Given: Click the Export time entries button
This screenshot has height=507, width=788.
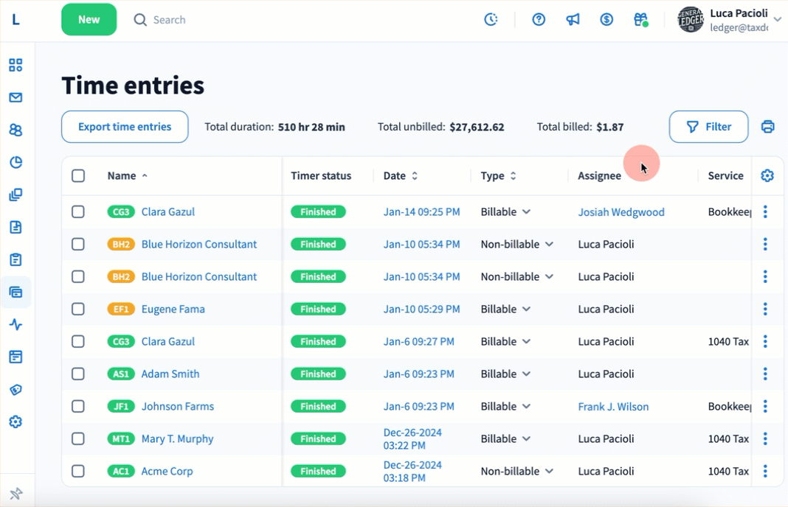Looking at the screenshot, I should pos(125,127).
